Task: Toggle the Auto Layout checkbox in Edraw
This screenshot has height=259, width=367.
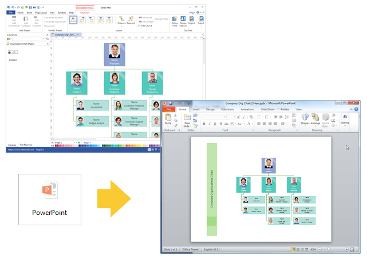Action: (139, 26)
